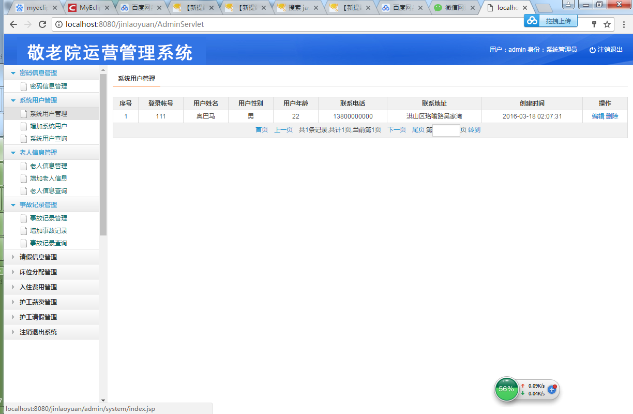Click sidebar scrollbar down arrow

click(103, 400)
